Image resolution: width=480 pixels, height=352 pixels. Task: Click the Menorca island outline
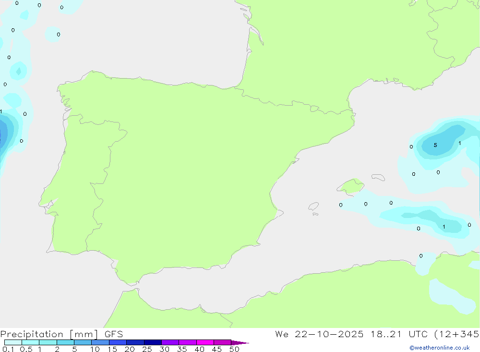[378, 177]
